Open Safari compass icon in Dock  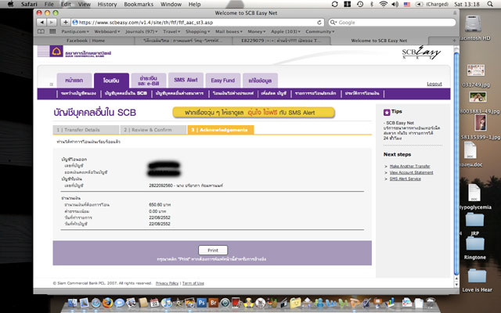click(96, 302)
